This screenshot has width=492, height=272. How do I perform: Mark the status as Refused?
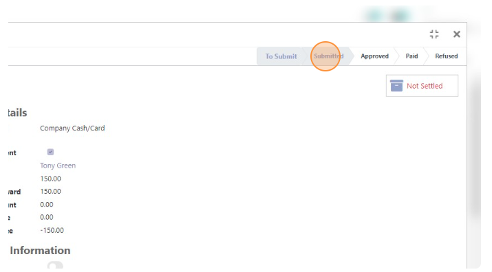coord(446,56)
